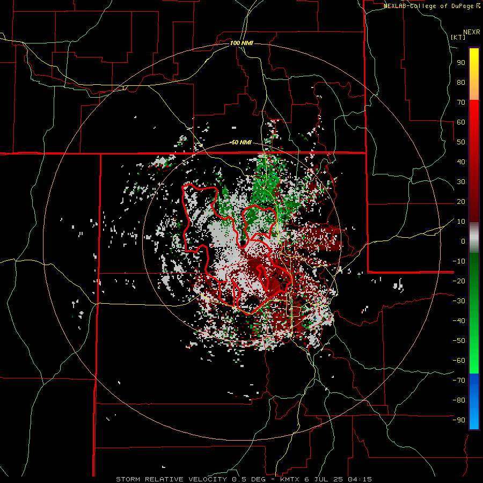This screenshot has width=483, height=483.
Task: Click the 40 value on the velocity scale
Action: (461, 162)
